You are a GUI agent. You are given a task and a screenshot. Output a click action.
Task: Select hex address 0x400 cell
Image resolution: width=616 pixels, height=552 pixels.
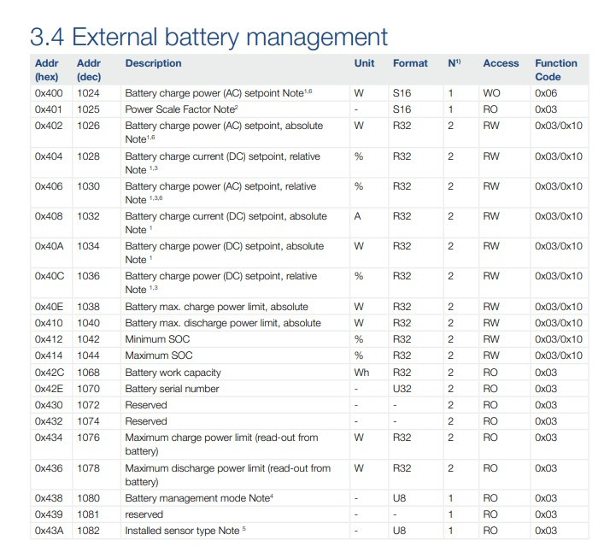click(x=49, y=93)
